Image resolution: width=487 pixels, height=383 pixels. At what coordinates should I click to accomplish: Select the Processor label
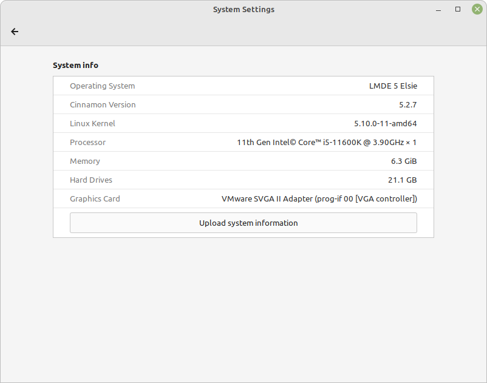[x=87, y=143]
